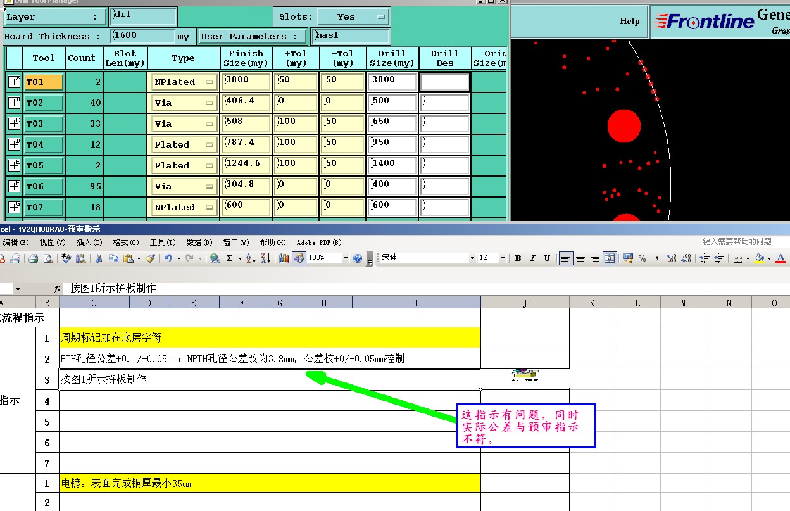Open Type dropdown for T01 NPlated
Screen dimensions: 790x511
point(184,82)
